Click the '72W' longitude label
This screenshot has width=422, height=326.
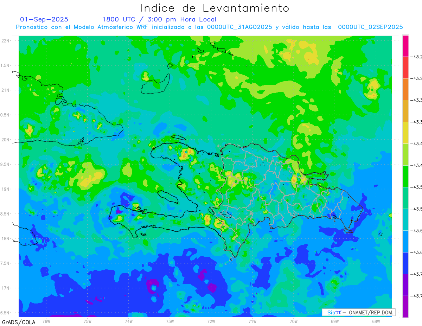211,321
